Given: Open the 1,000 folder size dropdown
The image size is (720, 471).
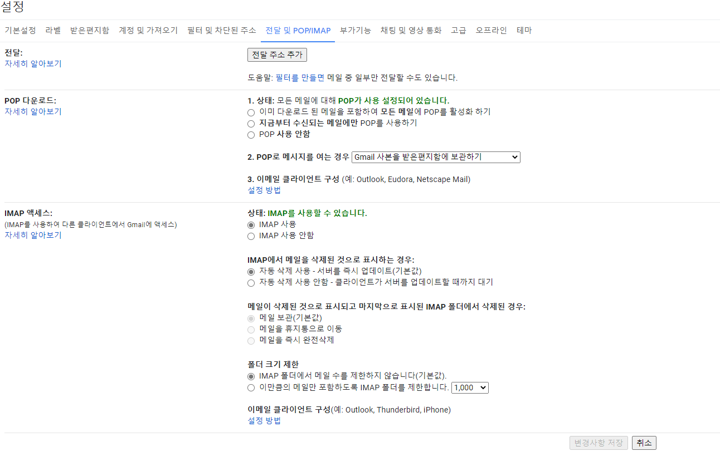Looking at the screenshot, I should click(470, 387).
